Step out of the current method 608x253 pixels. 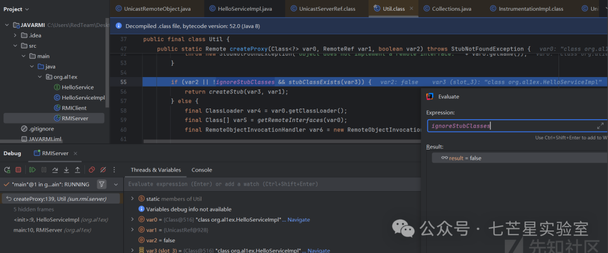78,170
